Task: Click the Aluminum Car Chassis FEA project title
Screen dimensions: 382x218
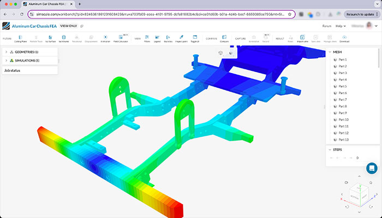Action: 34,26
